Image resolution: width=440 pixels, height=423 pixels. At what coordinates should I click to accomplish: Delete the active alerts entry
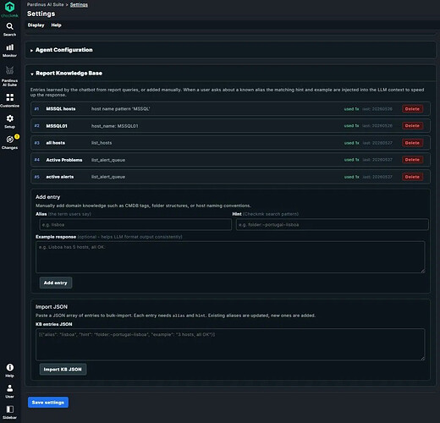412,177
